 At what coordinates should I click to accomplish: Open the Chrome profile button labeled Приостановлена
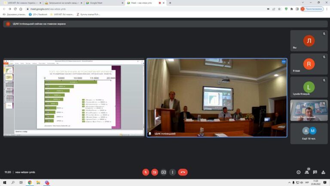[312, 9]
